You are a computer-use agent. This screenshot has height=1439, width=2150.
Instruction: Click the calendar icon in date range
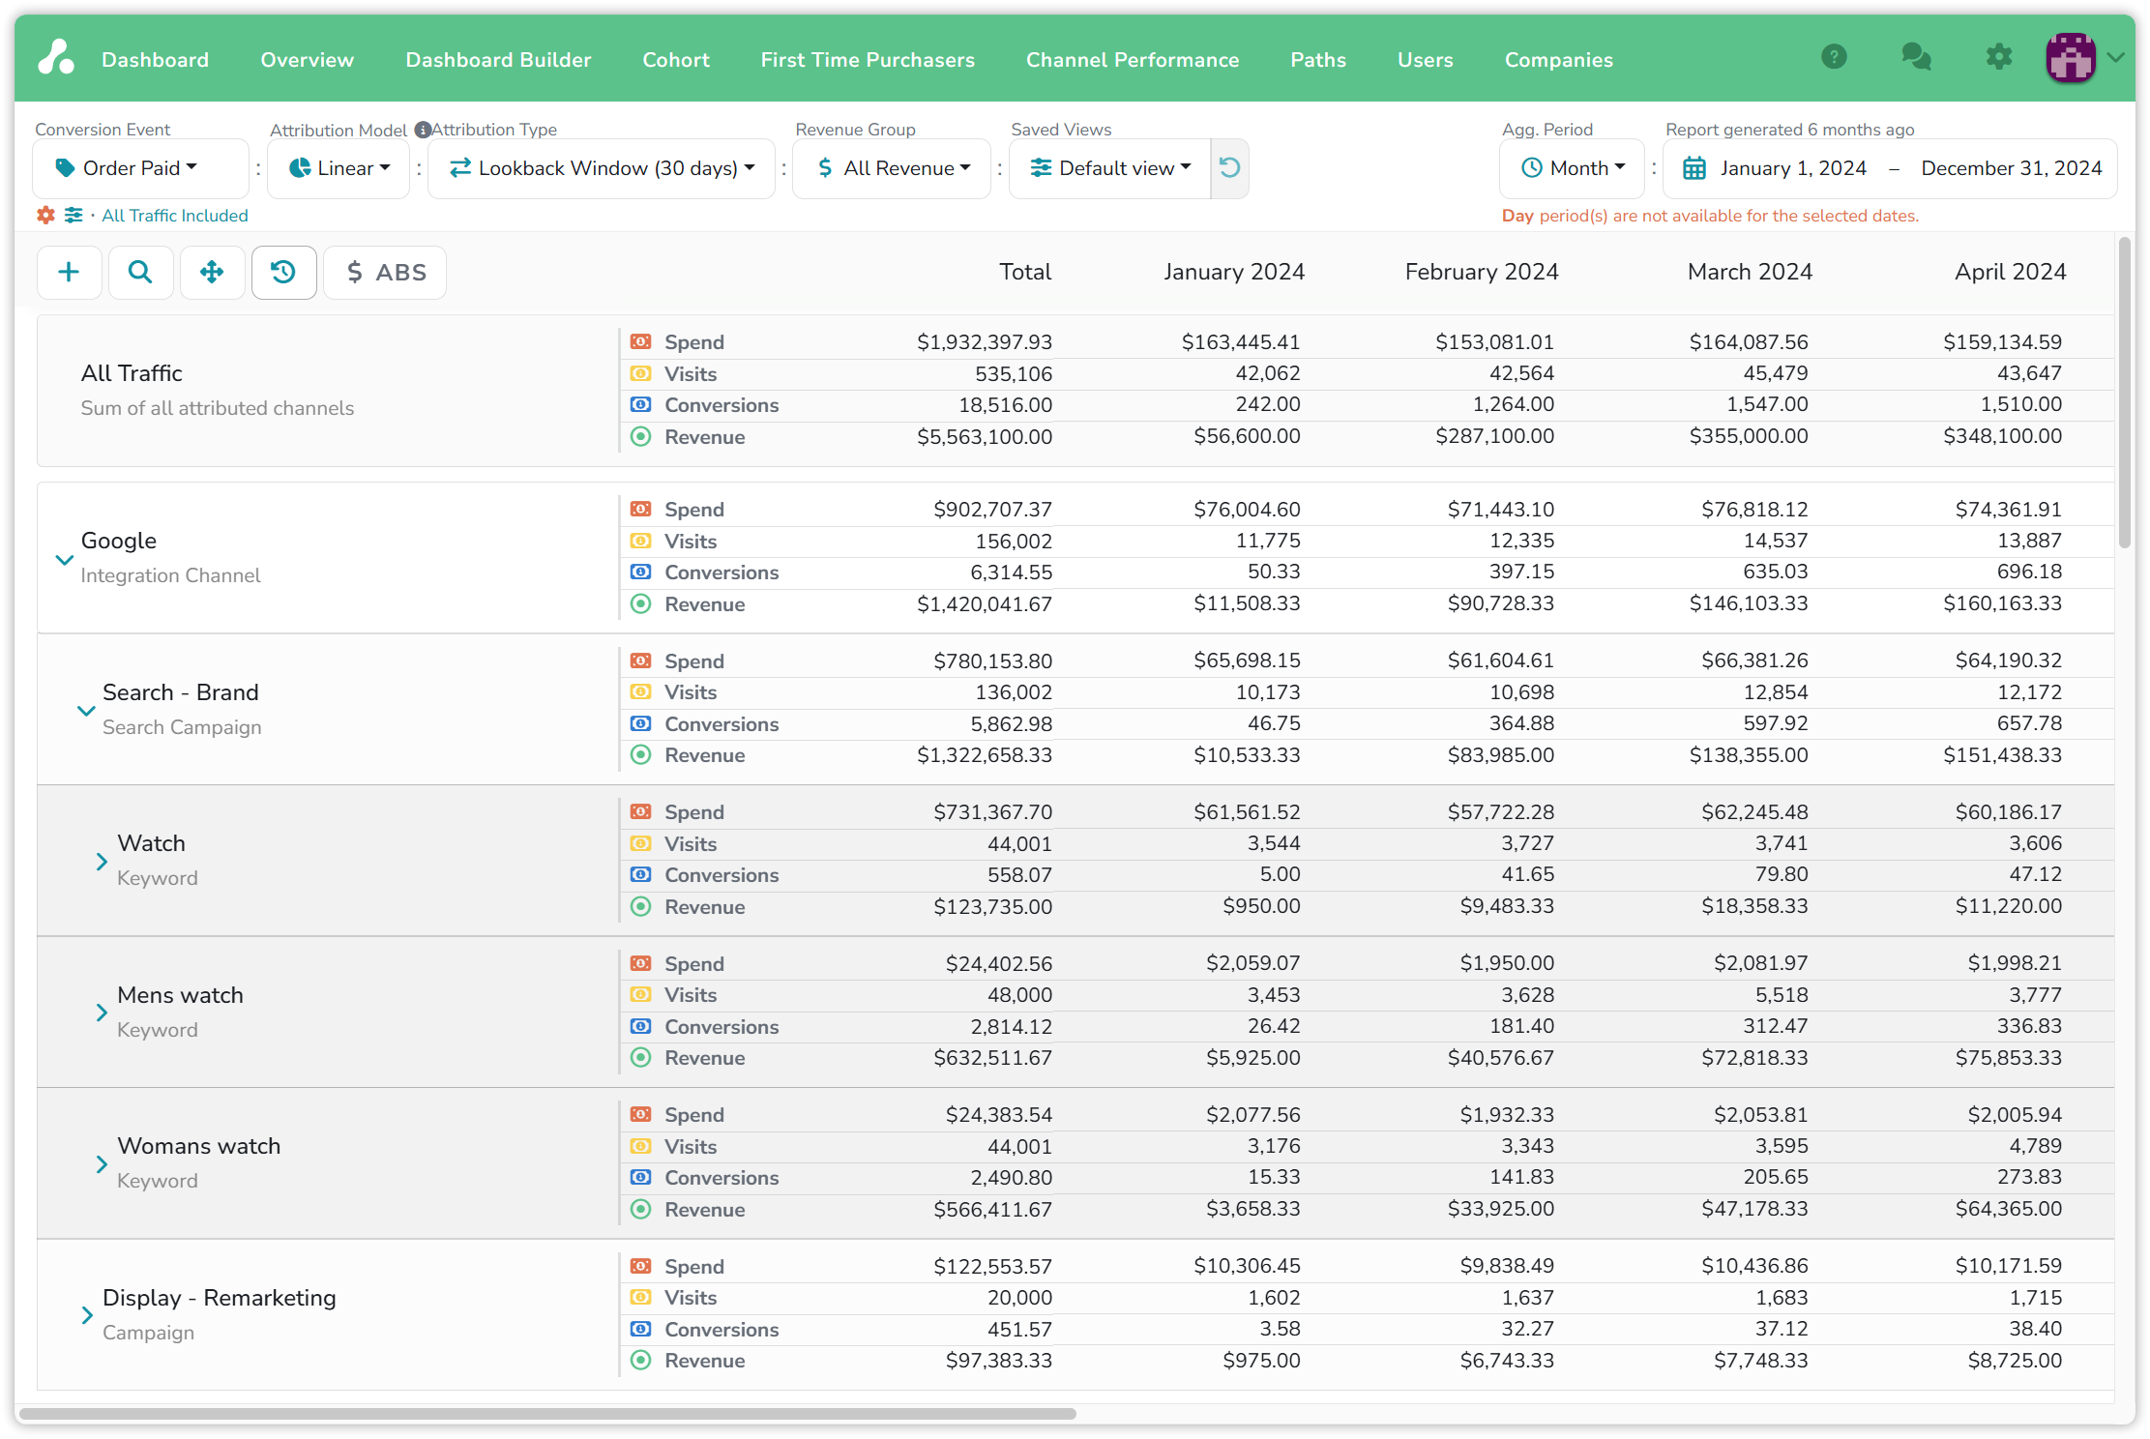(x=1694, y=168)
